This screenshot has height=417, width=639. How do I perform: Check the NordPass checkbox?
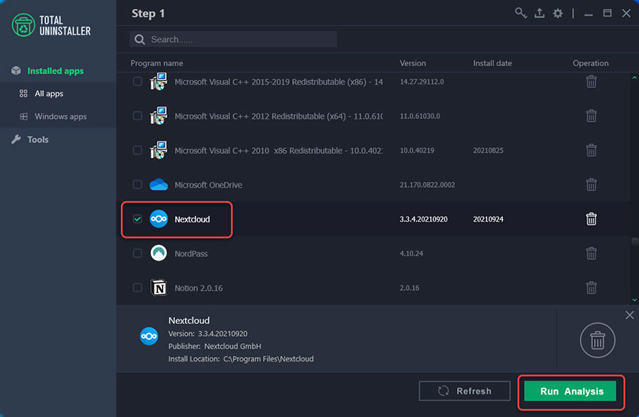(138, 253)
